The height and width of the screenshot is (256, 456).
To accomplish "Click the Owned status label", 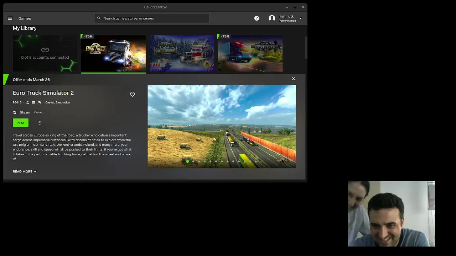I will (38, 112).
